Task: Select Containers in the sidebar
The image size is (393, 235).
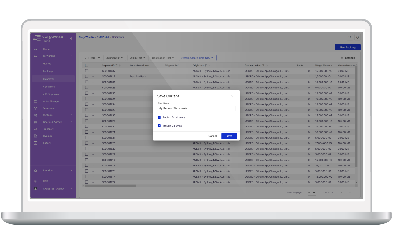Action: pos(49,87)
